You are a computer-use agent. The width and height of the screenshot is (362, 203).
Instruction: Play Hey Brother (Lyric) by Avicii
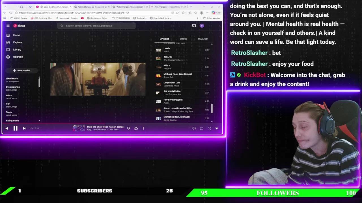tap(183, 101)
